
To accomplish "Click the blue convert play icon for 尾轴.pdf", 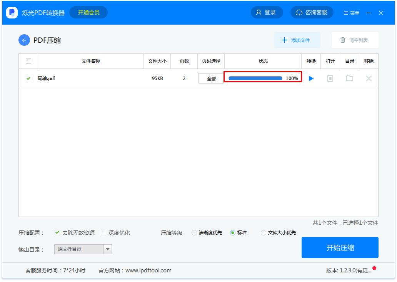I will coord(311,78).
